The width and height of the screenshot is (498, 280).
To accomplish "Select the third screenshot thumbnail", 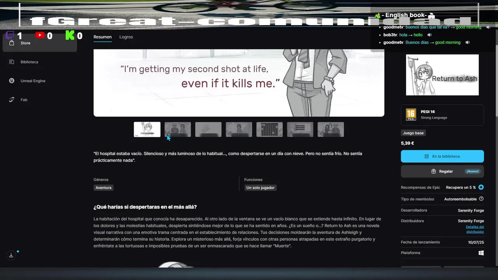I will pyautogui.click(x=208, y=129).
